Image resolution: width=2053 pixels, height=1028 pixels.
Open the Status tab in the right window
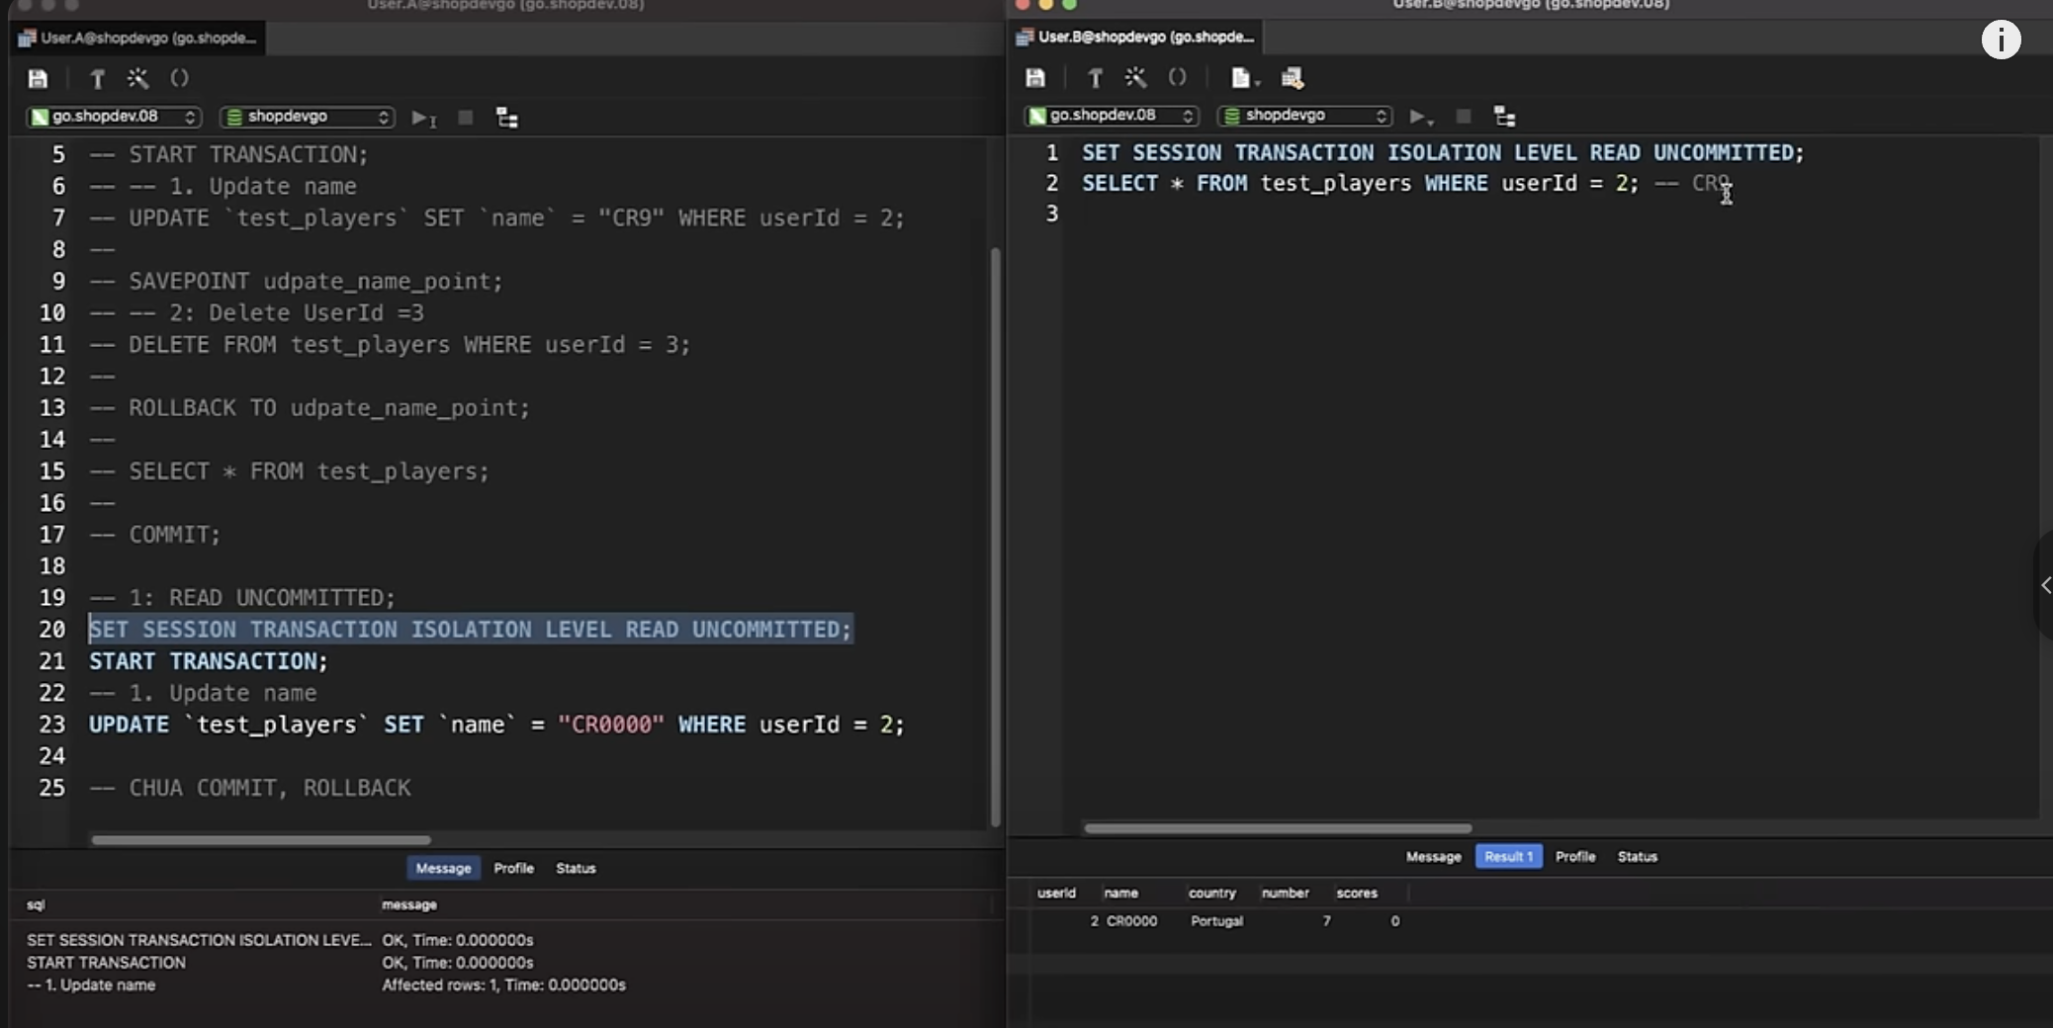point(1637,857)
